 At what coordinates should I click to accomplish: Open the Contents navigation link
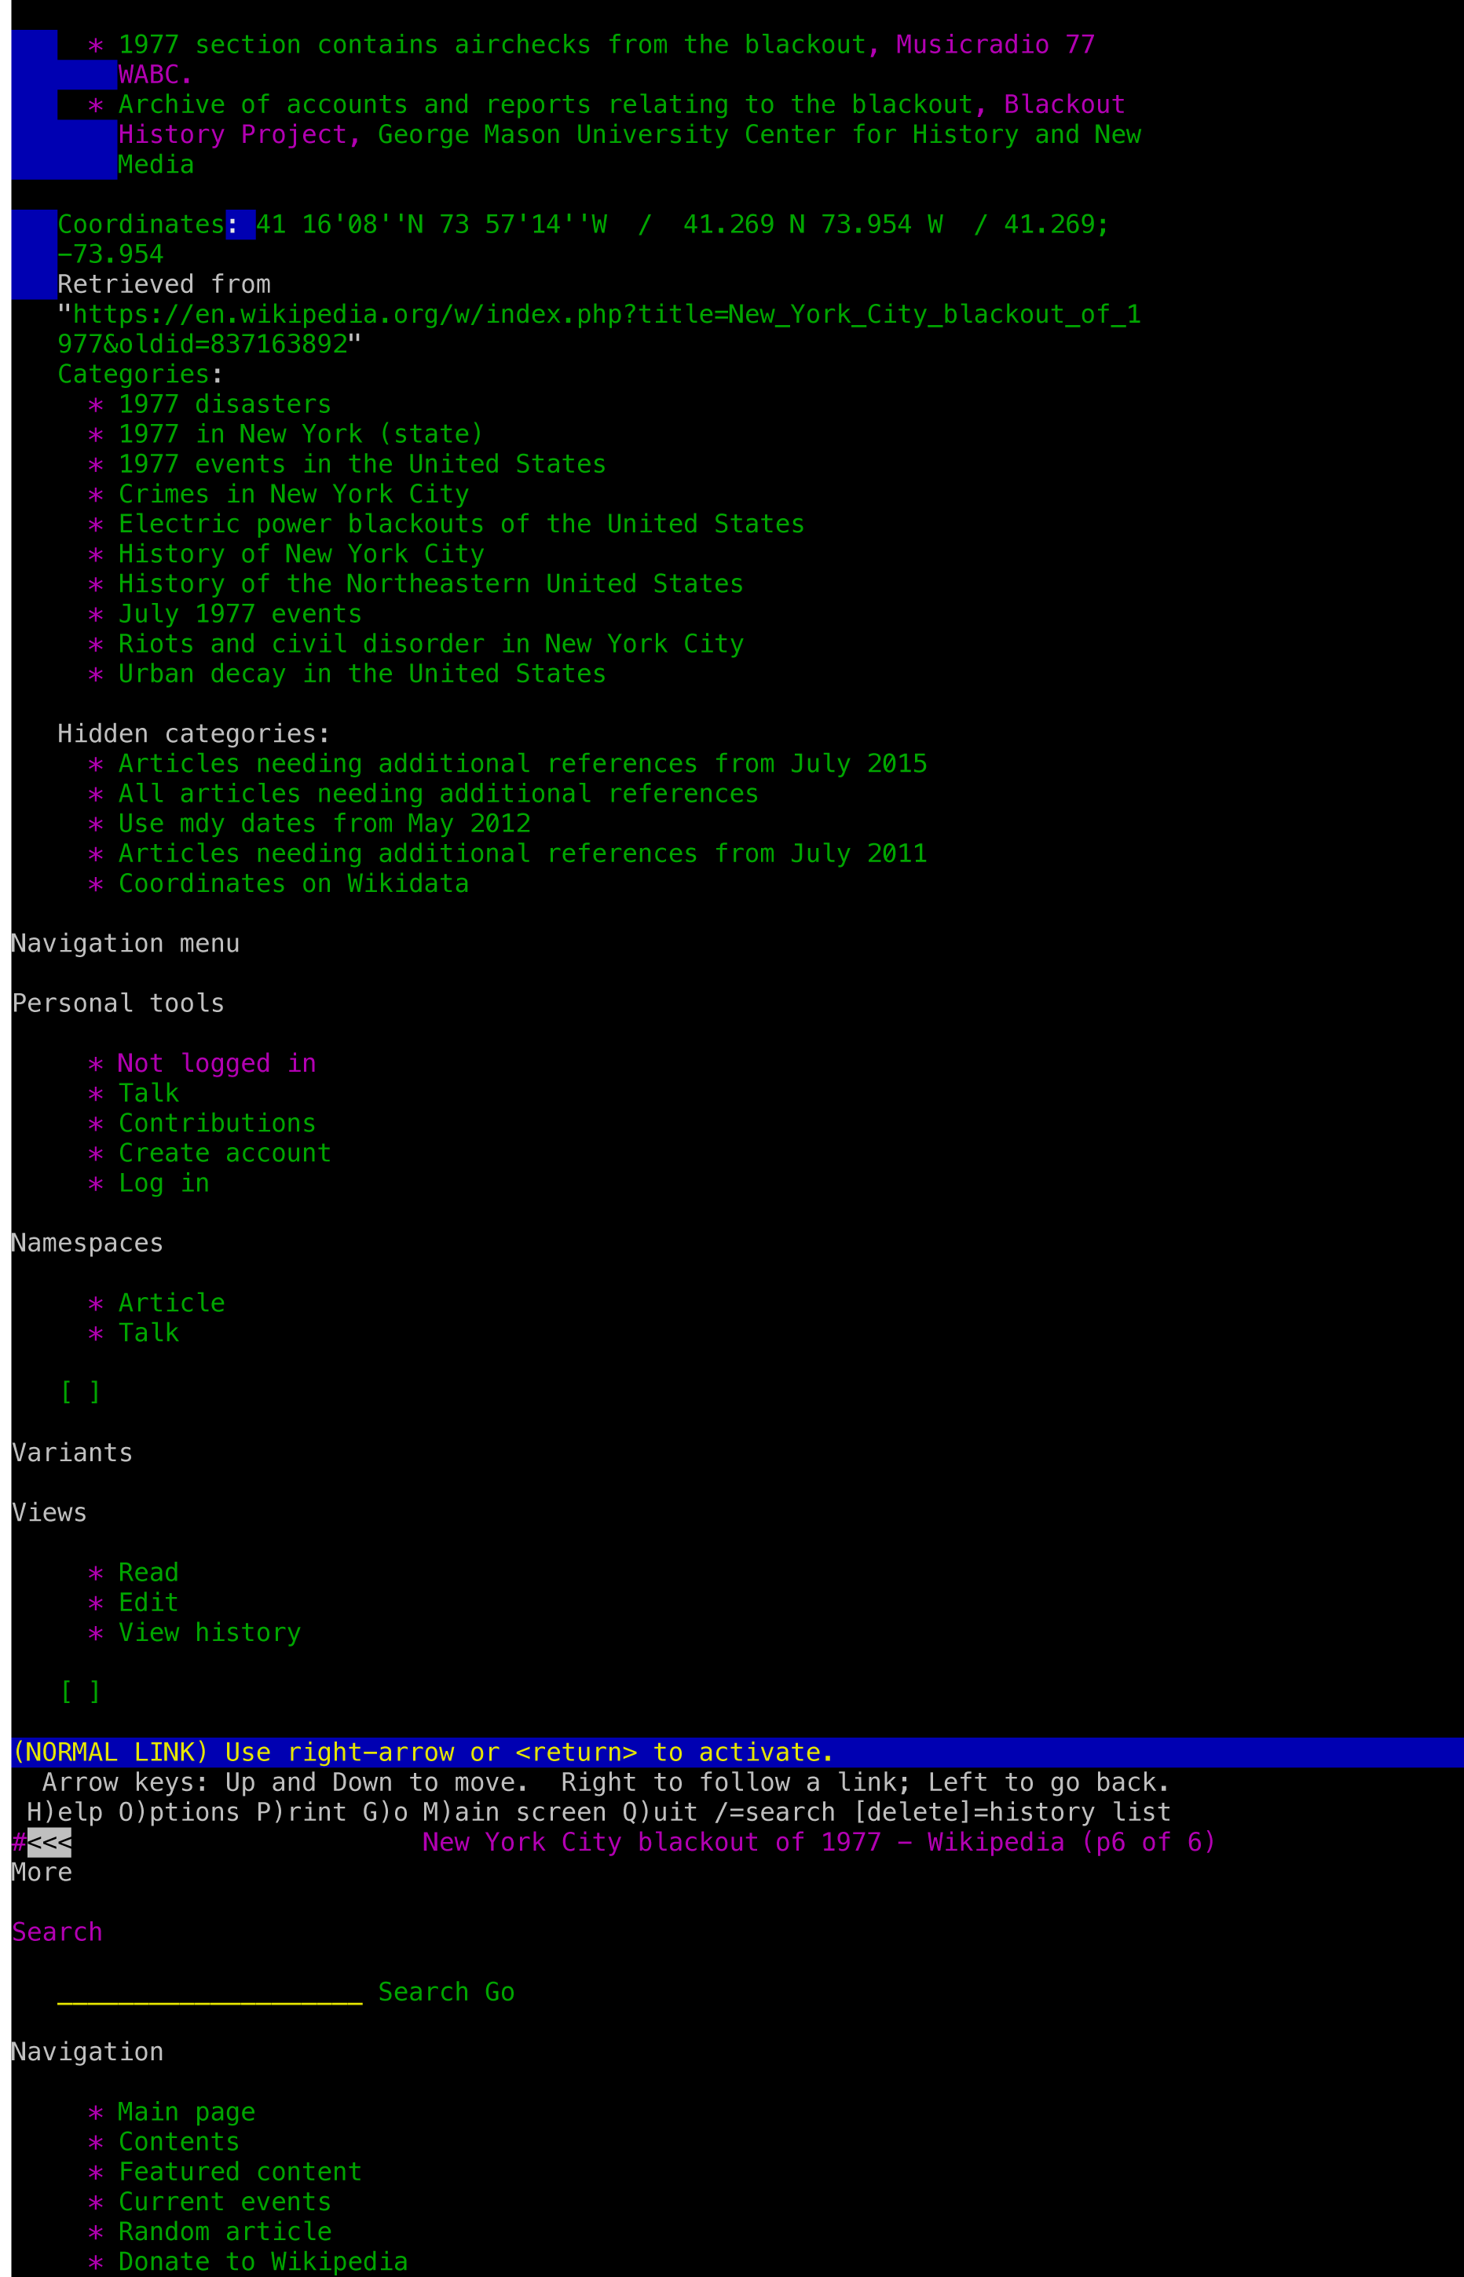[x=179, y=2142]
